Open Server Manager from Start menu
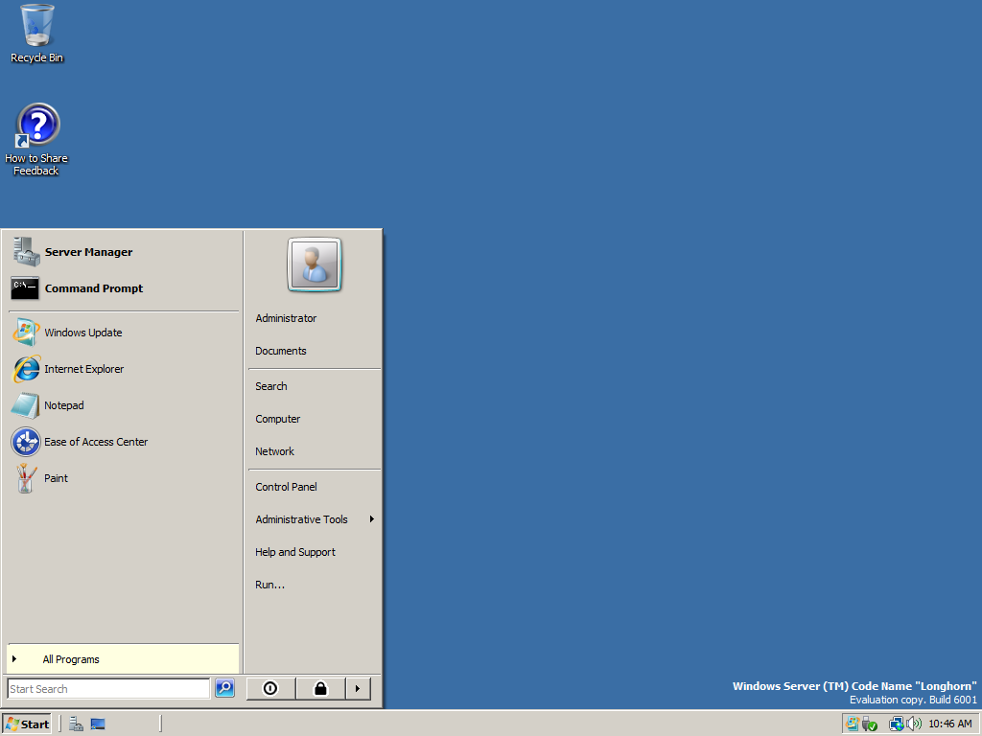 click(x=88, y=252)
